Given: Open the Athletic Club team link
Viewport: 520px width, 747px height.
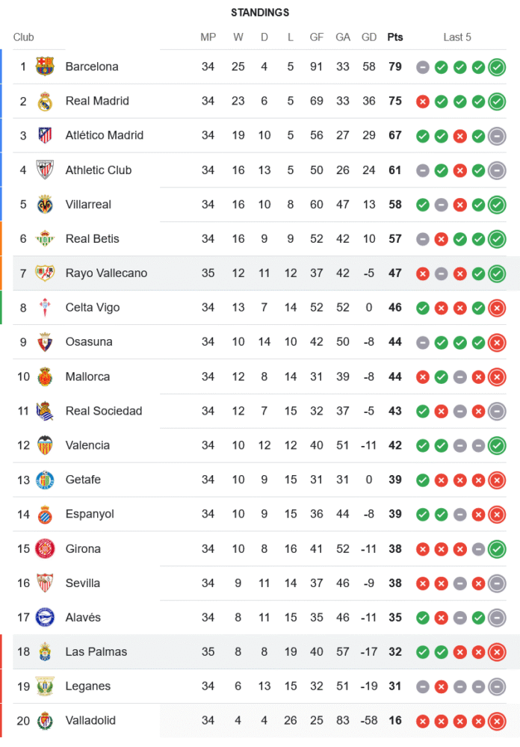Looking at the screenshot, I should [98, 170].
